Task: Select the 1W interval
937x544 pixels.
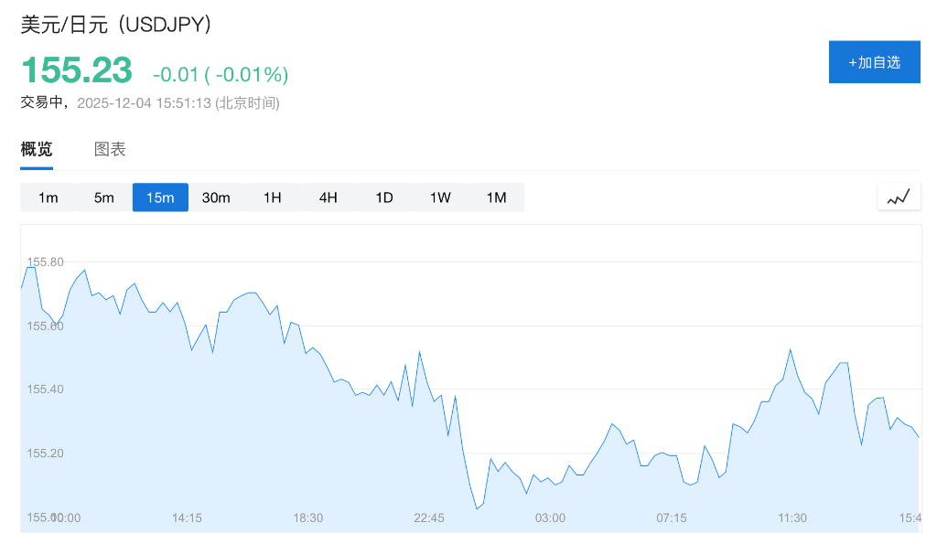Action: coord(440,197)
